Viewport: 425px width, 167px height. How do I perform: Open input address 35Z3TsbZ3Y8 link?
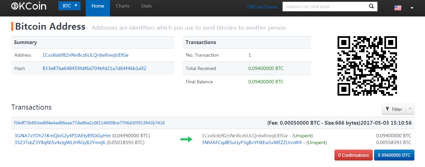(x=60, y=142)
